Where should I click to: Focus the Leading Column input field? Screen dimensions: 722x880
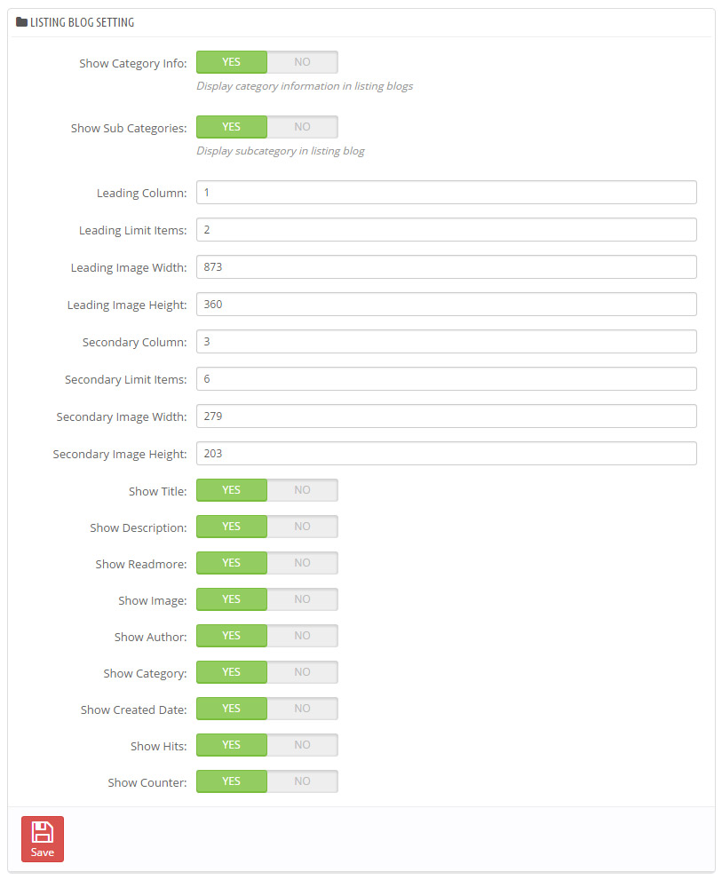click(447, 193)
